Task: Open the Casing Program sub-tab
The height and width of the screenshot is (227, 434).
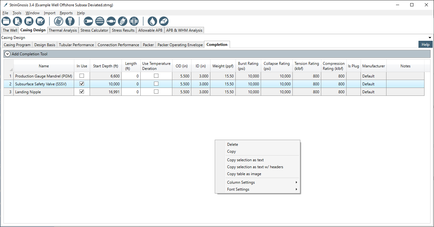Action: pyautogui.click(x=17, y=45)
